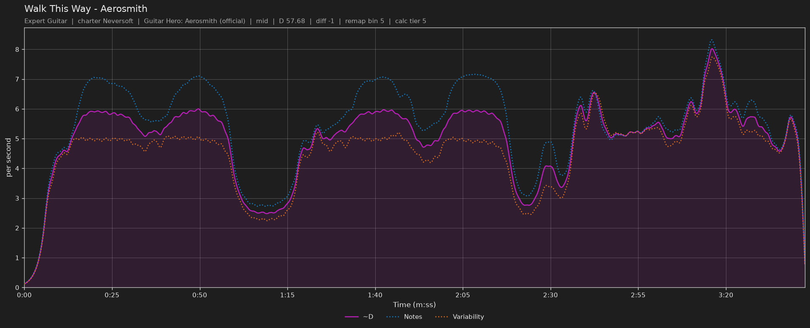The width and height of the screenshot is (810, 328).
Task: Click the 'remap bin 5' text
Action: (365, 21)
